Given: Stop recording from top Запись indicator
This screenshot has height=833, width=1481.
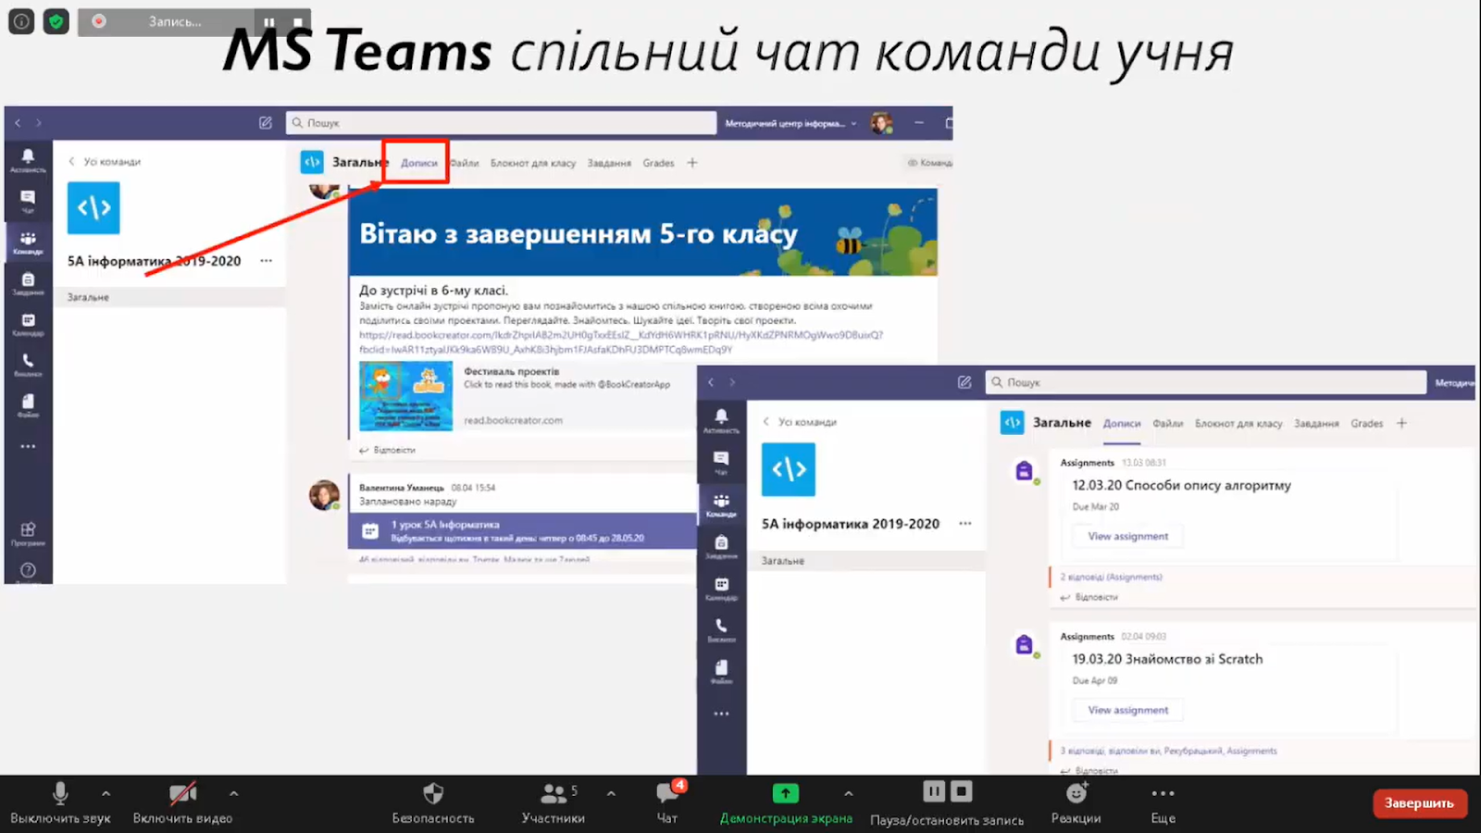Looking at the screenshot, I should (x=297, y=22).
